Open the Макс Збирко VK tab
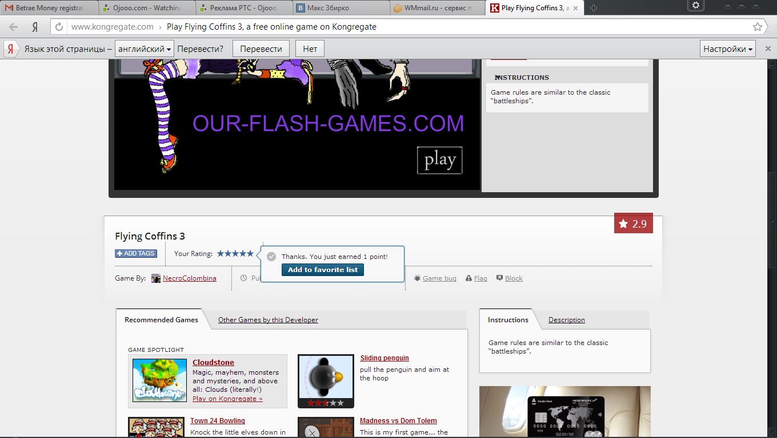 [x=341, y=8]
